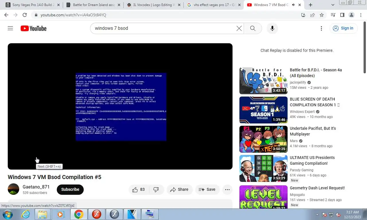Click the BSOD video player
The width and height of the screenshot is (367, 220).
120,106
